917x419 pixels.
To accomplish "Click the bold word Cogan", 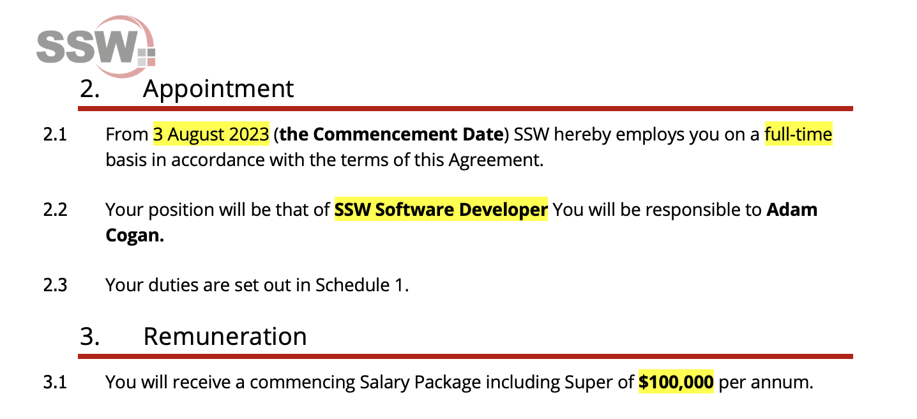I will click(x=134, y=235).
